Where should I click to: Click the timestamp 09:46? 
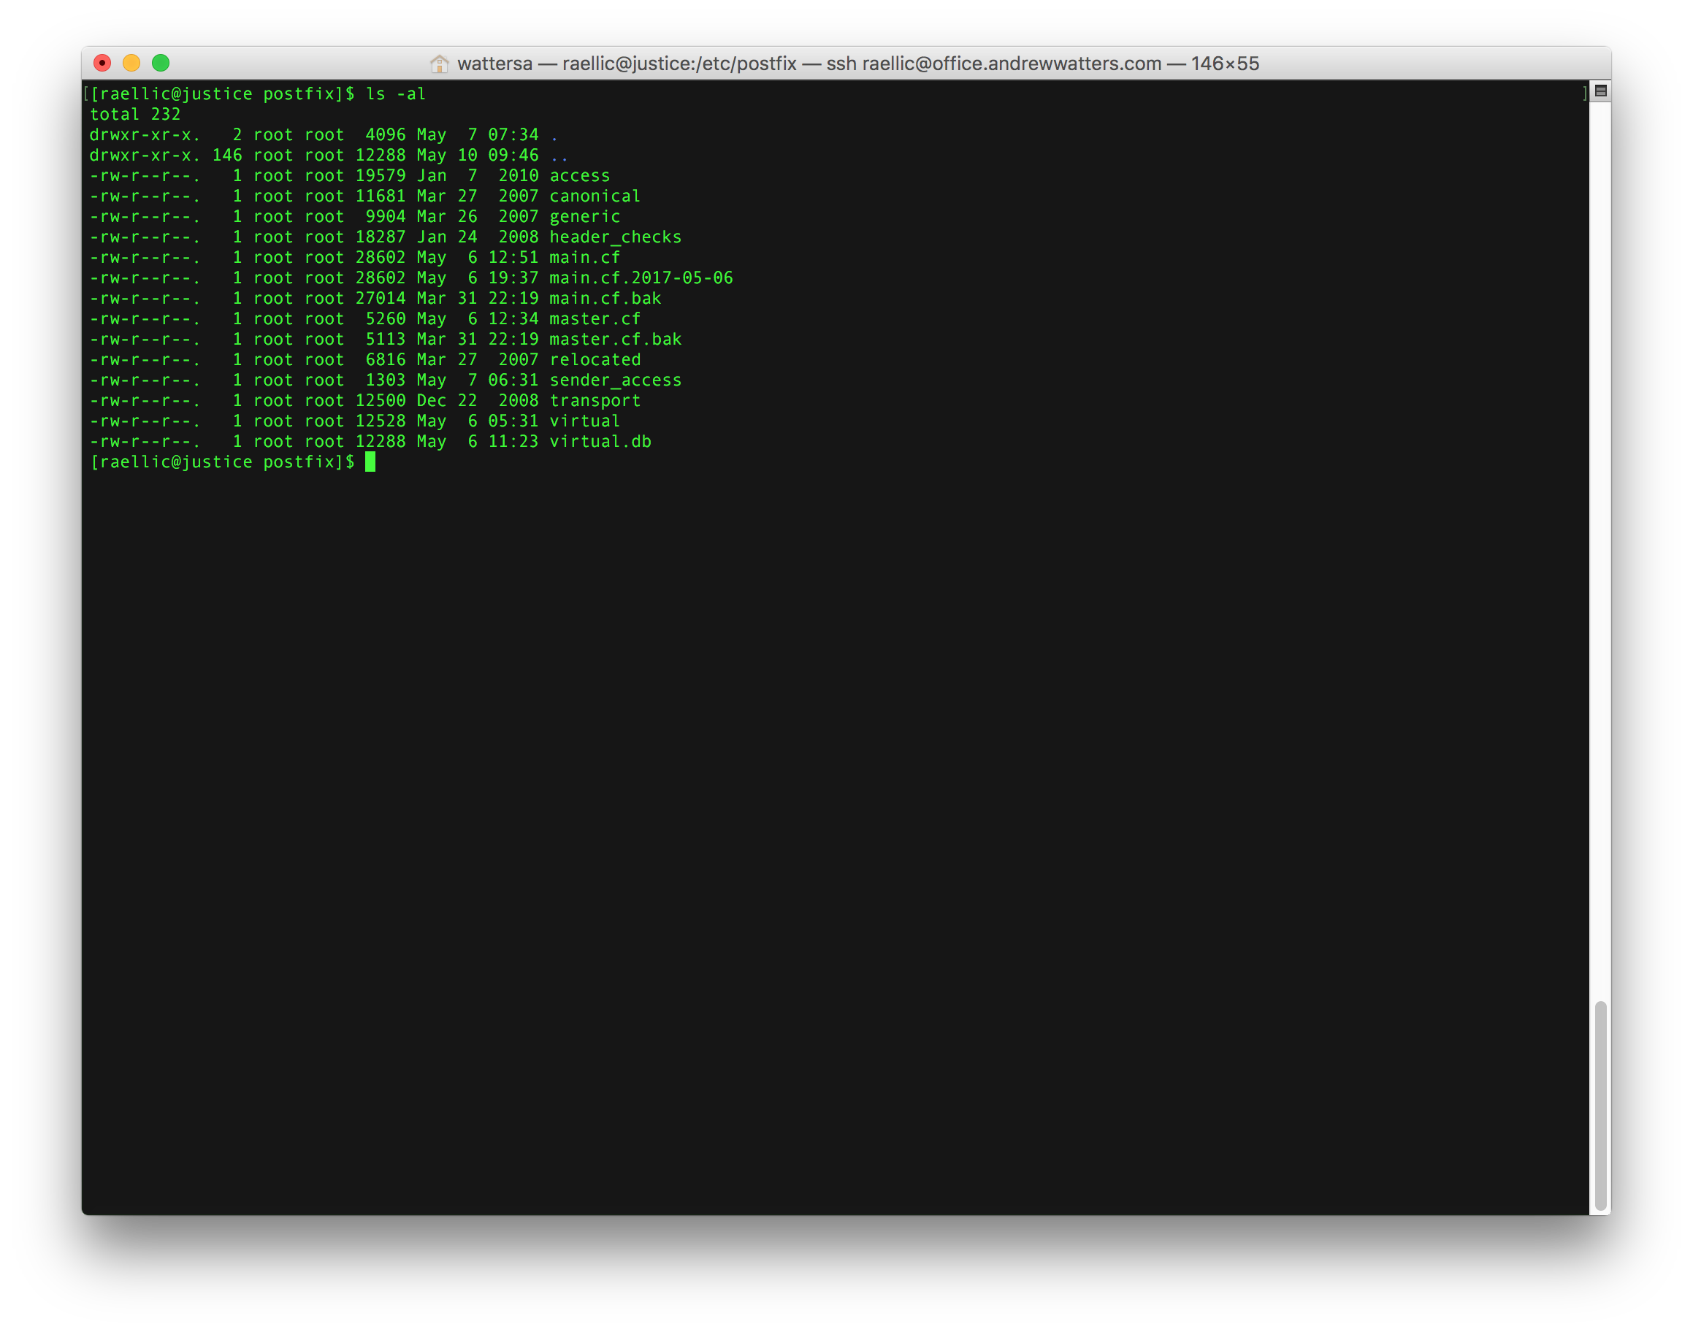513,156
